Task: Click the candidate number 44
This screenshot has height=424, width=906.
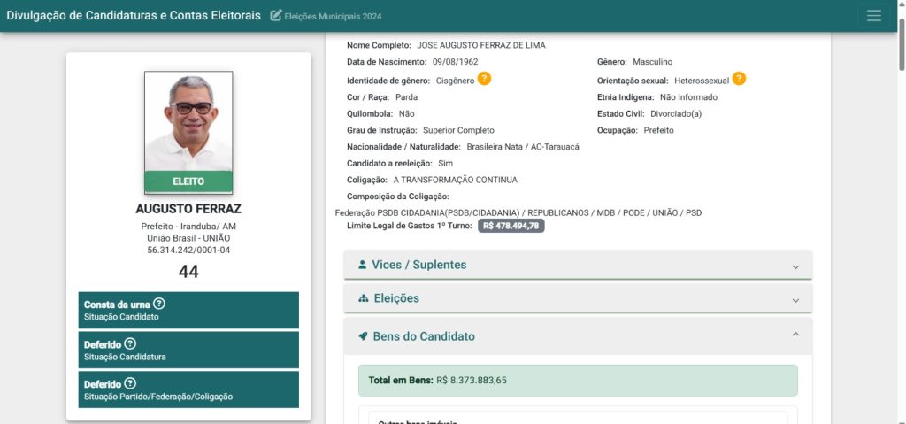Action: (x=188, y=272)
